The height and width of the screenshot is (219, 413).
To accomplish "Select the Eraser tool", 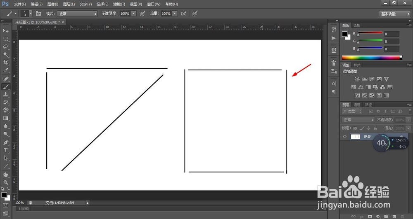I will (5, 110).
